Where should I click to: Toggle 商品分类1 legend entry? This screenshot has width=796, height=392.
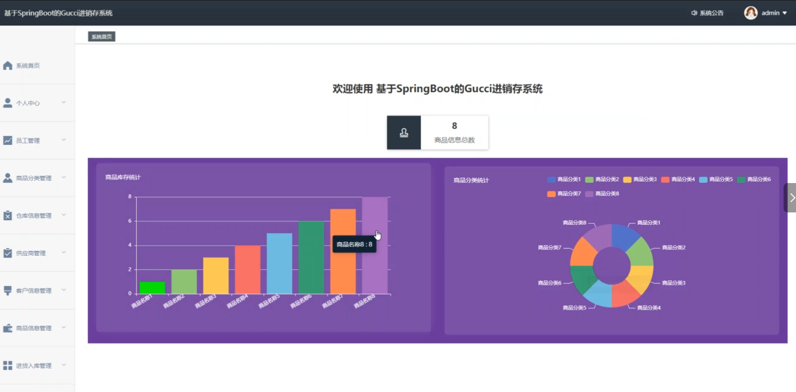(564, 179)
